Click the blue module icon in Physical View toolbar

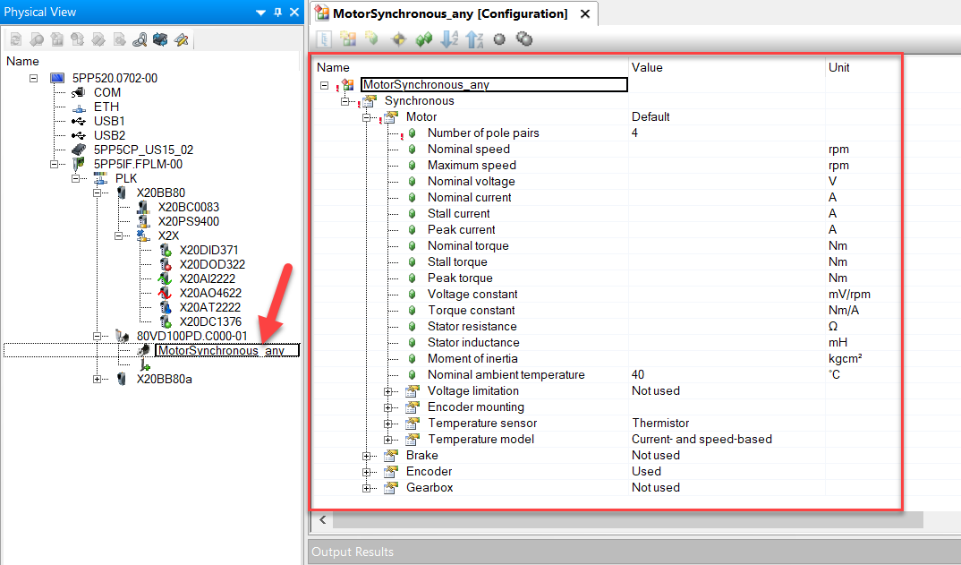(160, 40)
